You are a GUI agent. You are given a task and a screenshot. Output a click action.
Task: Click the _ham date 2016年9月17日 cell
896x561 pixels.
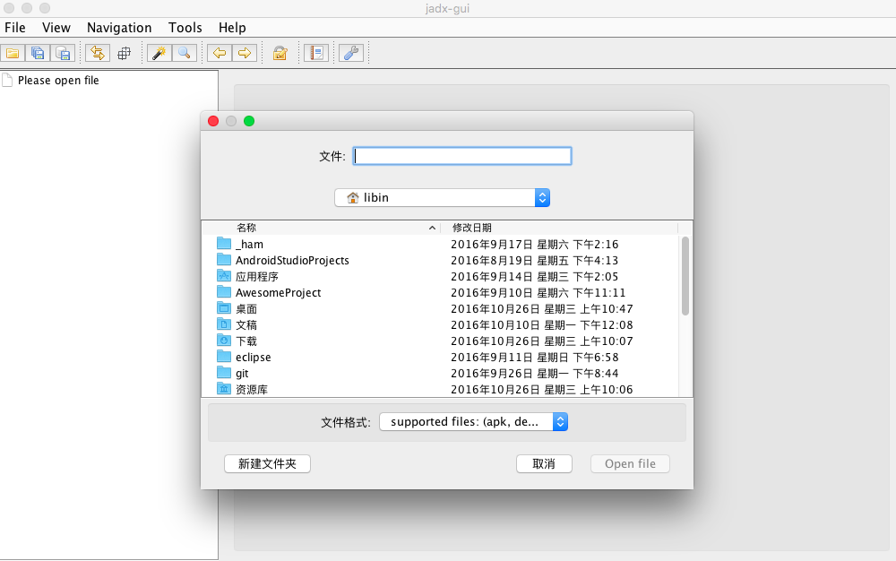click(534, 244)
